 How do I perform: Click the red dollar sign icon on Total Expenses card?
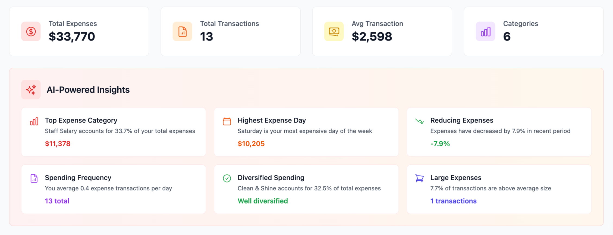[31, 31]
